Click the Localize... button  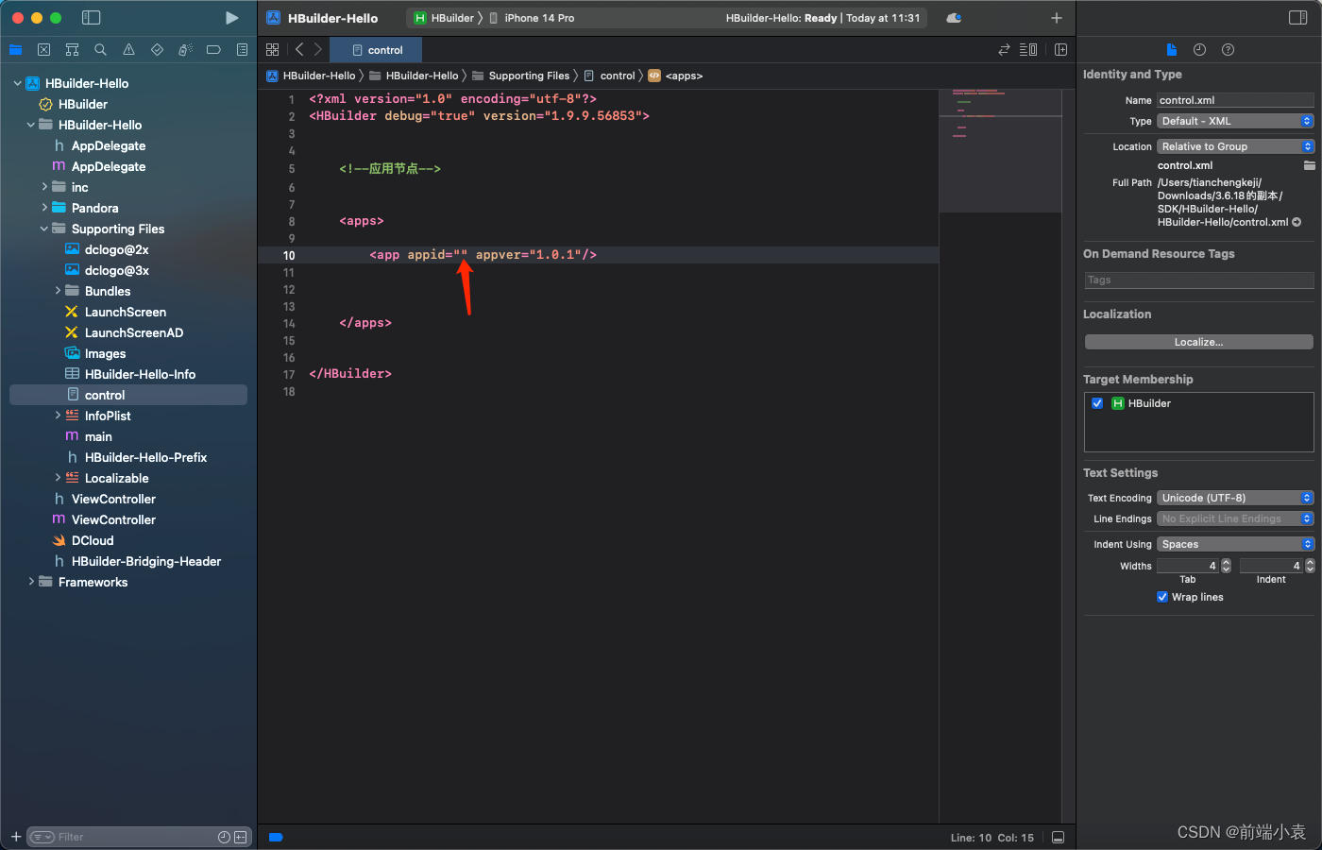click(1198, 342)
